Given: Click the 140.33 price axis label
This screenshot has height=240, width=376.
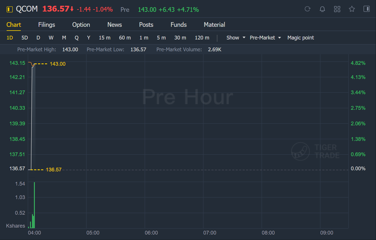Looking at the screenshot, I should pyautogui.click(x=17, y=108).
